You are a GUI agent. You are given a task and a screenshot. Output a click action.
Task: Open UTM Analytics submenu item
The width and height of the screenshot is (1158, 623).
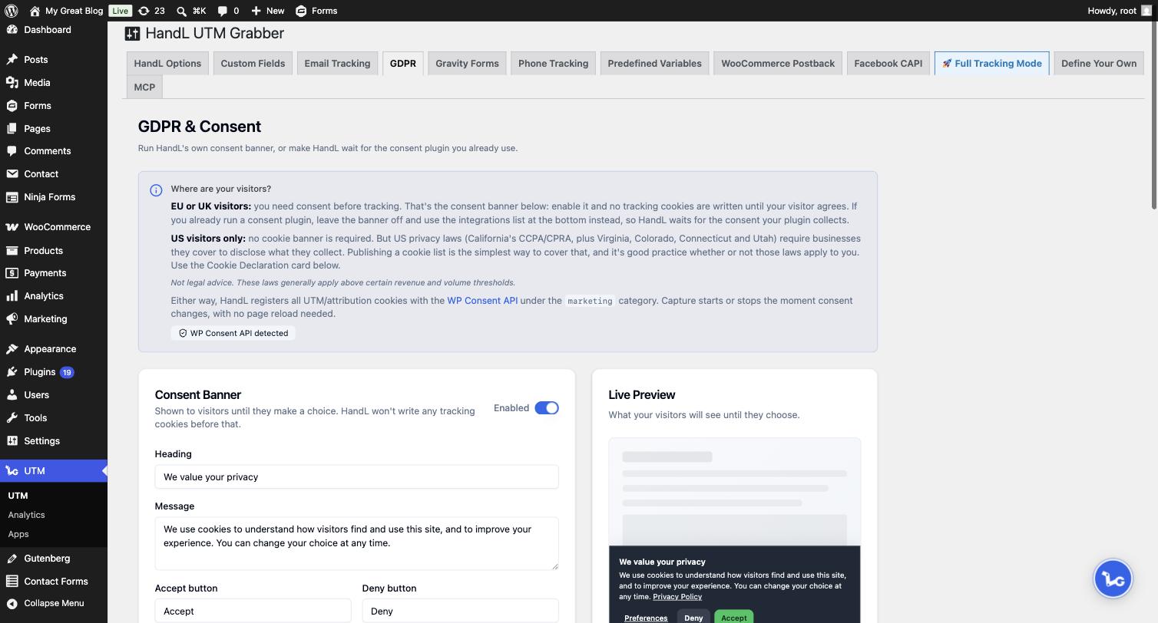tap(26, 516)
